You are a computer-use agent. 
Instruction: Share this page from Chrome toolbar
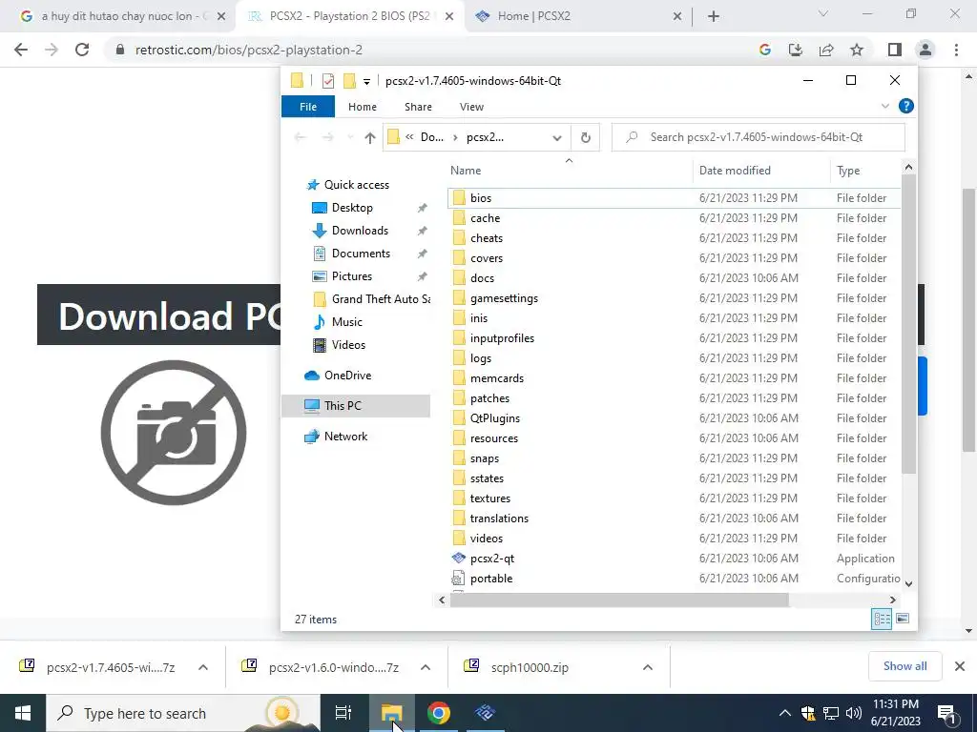(x=826, y=50)
